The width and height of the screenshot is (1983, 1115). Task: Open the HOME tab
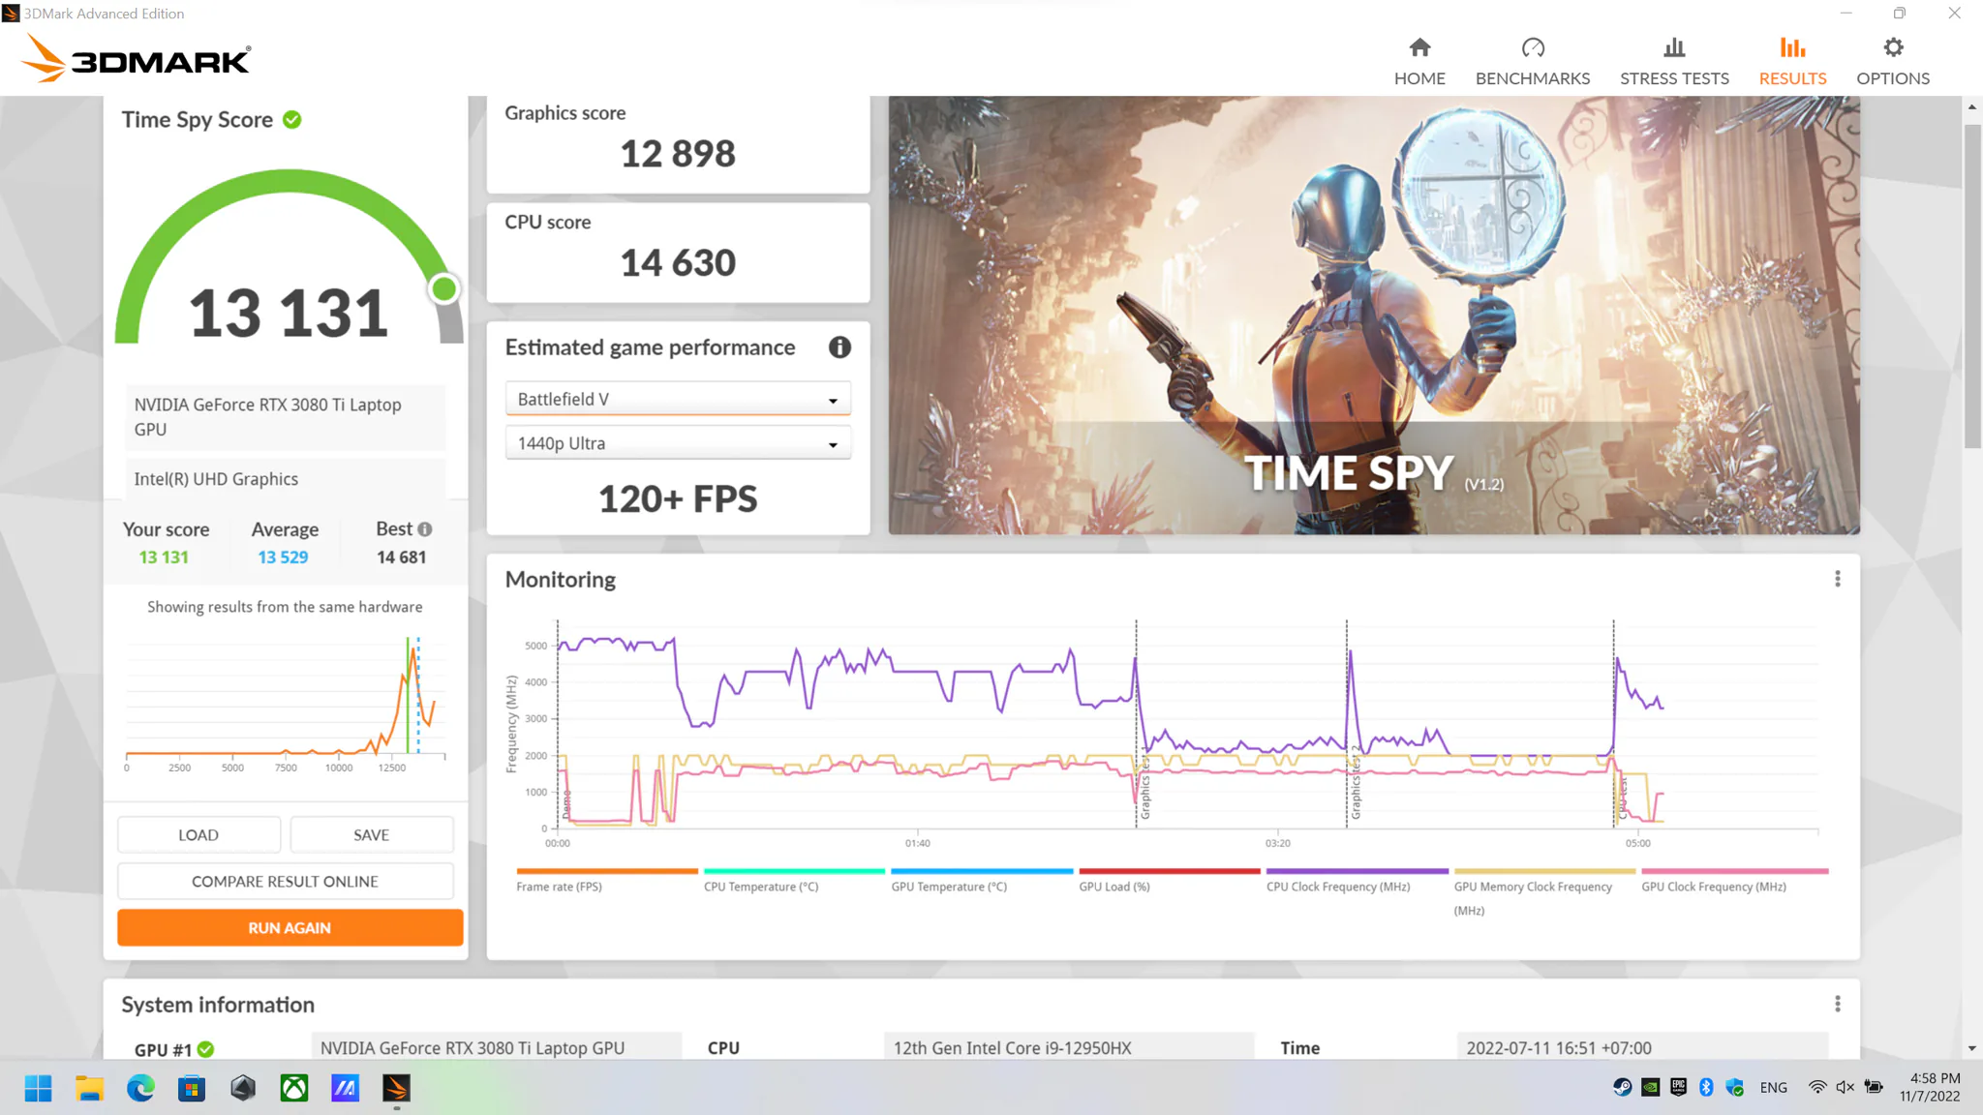[x=1419, y=62]
